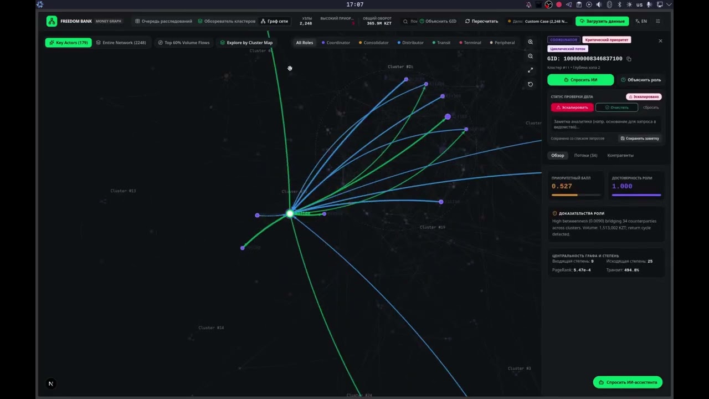Click the analyst note text field

coord(606,124)
